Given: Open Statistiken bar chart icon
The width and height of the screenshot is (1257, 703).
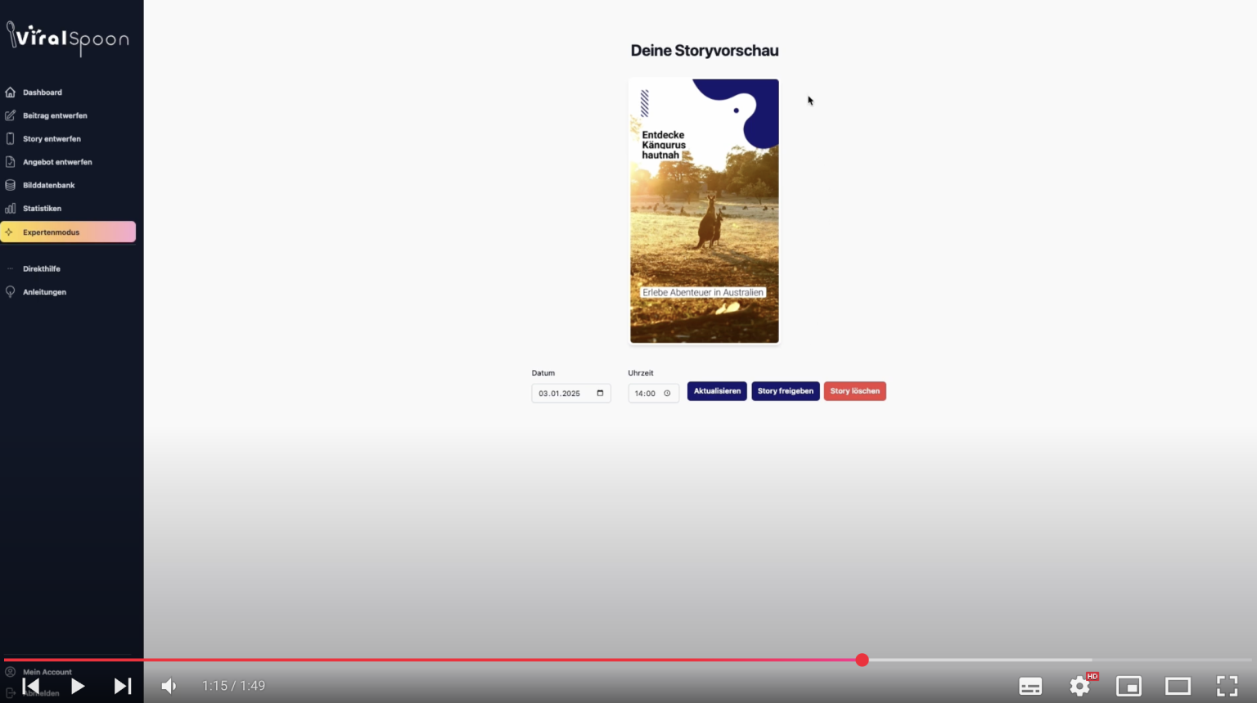Looking at the screenshot, I should pos(11,209).
